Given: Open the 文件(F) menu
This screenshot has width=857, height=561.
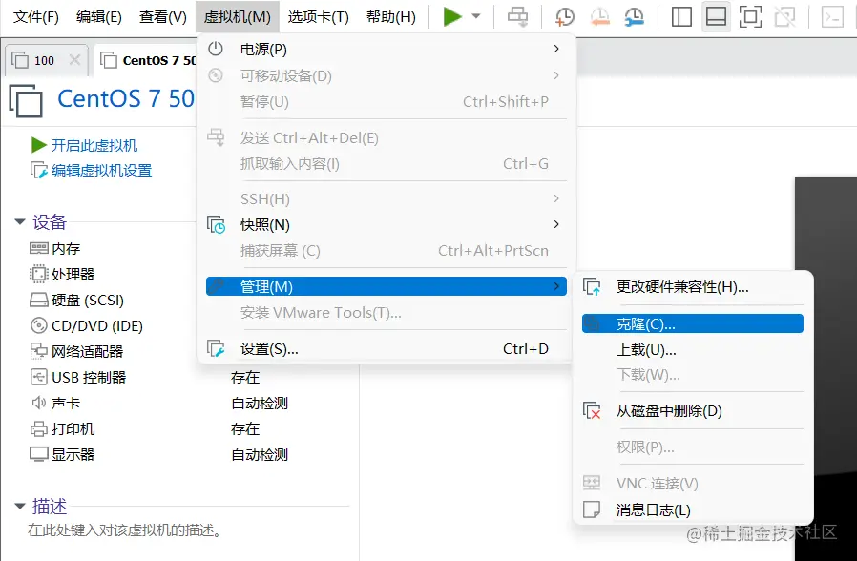Looking at the screenshot, I should click(x=35, y=17).
